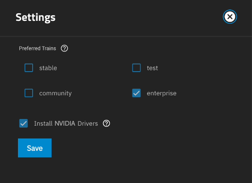
Task: Open the Preferred Trains help tooltip icon
Action: coord(64,48)
